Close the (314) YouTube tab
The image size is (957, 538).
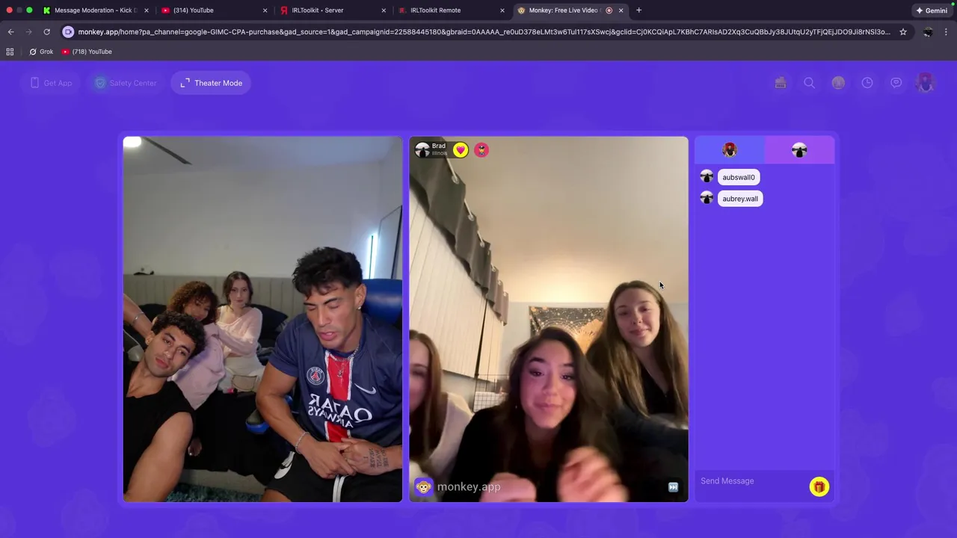tap(265, 10)
